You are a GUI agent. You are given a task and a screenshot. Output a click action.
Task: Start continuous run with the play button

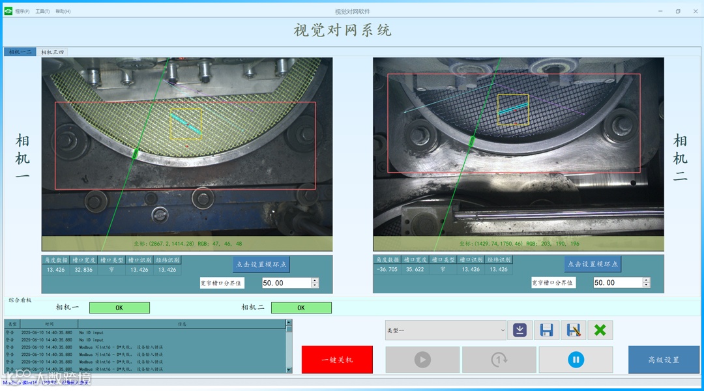point(422,360)
